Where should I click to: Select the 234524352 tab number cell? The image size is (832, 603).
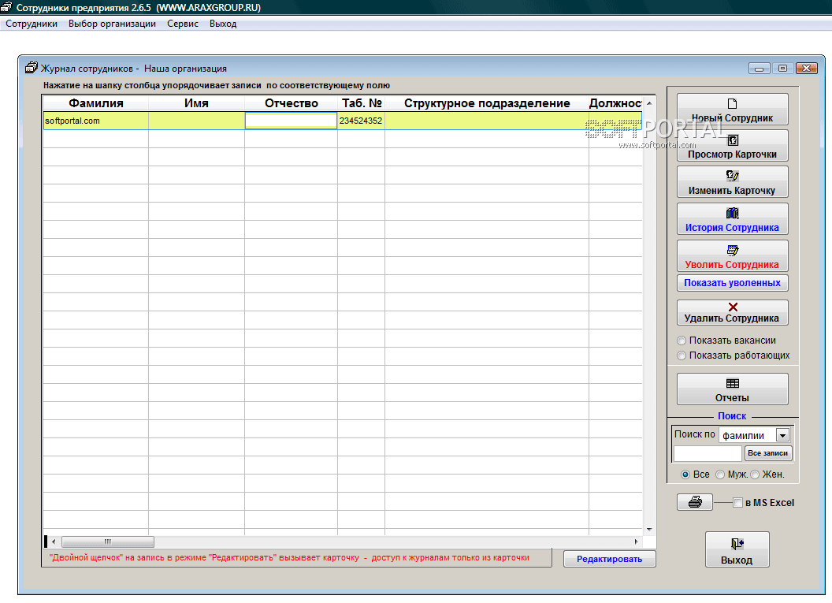[361, 121]
